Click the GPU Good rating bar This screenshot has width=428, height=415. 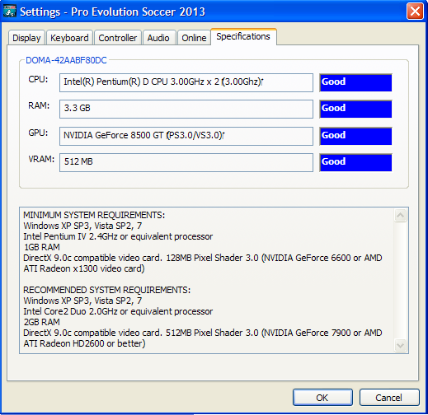[x=355, y=136]
